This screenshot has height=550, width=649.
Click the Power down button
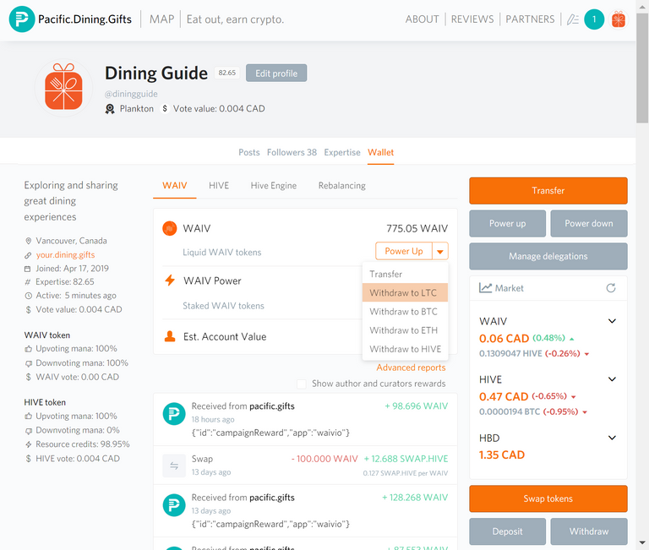pos(589,224)
